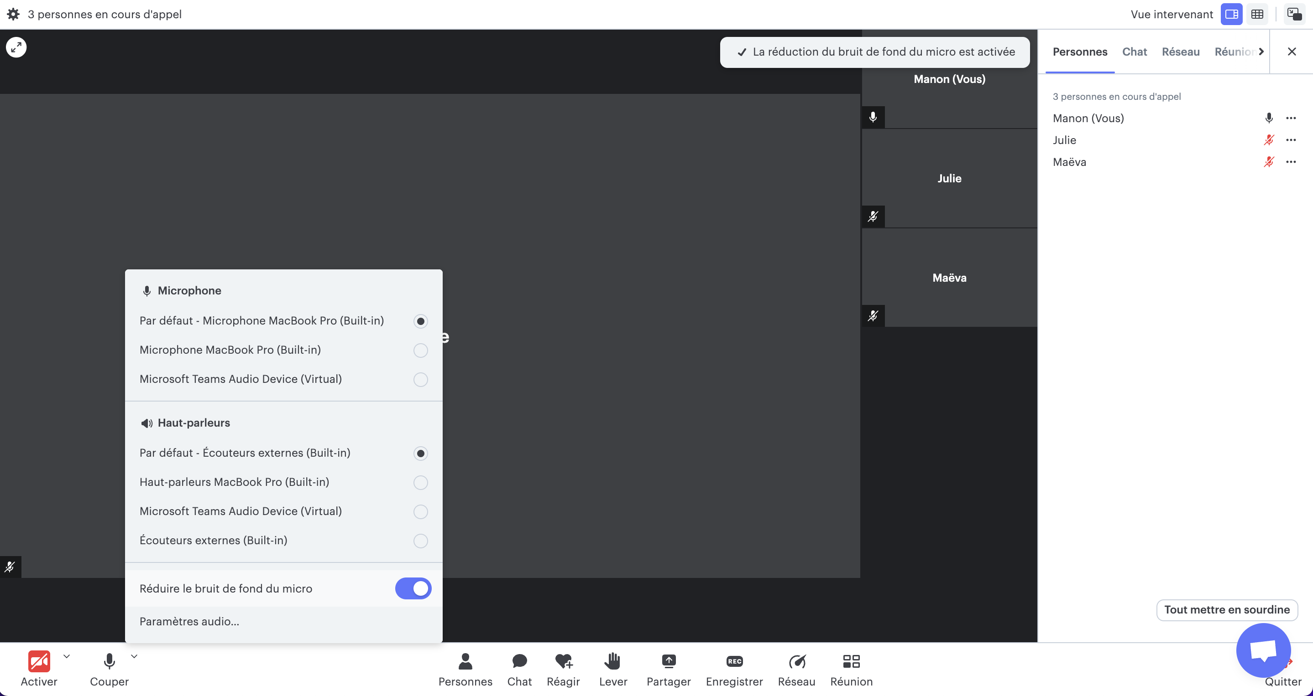Select Maëva's video tile
Image resolution: width=1313 pixels, height=696 pixels.
(949, 278)
